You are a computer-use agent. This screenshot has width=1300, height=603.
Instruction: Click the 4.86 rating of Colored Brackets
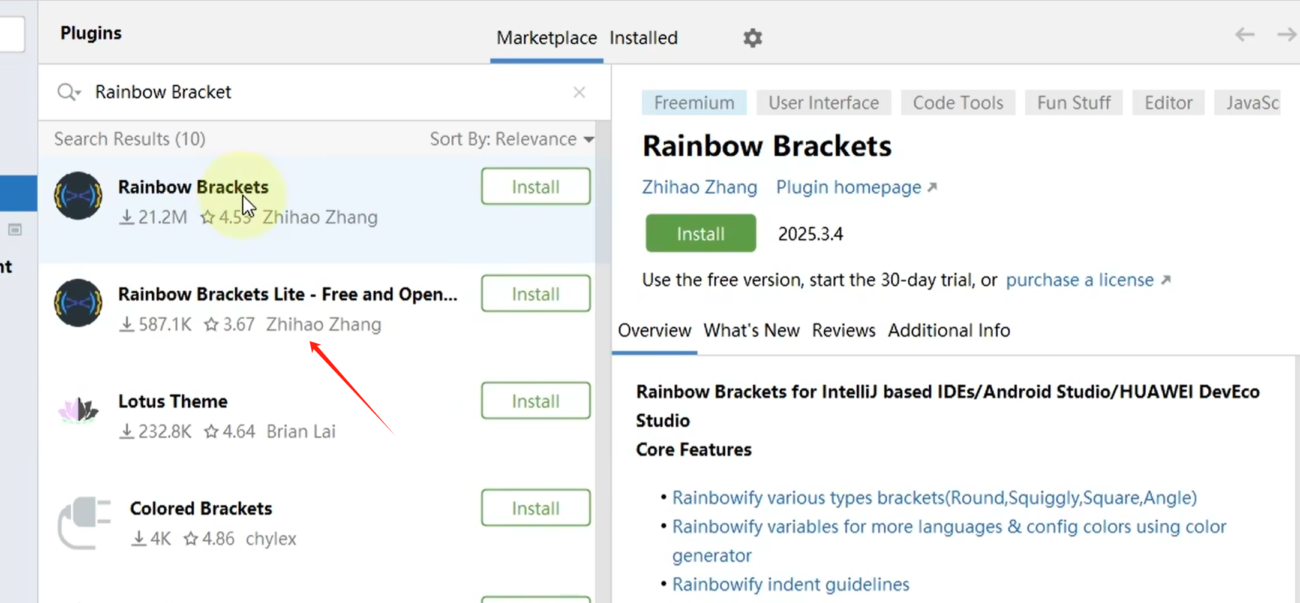209,539
